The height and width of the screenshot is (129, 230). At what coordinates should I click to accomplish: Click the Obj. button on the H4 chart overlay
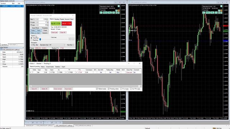click(x=212, y=13)
